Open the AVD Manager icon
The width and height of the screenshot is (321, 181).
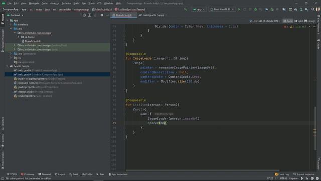point(301,9)
